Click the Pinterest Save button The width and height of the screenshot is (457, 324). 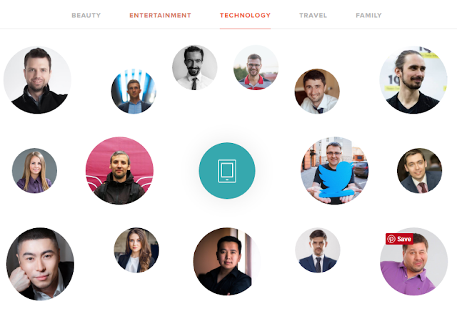click(x=399, y=239)
